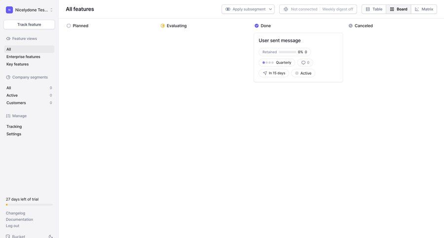This screenshot has width=444, height=238.
Task: Select the Customers company segment
Action: pyautogui.click(x=29, y=103)
